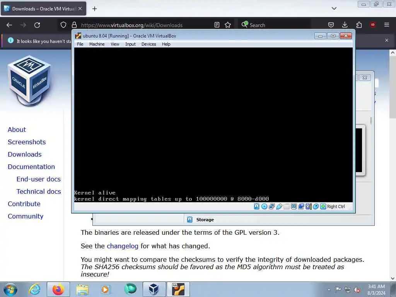Open the Firefox downloads panel arrow
396x297 pixels.
coord(345,25)
